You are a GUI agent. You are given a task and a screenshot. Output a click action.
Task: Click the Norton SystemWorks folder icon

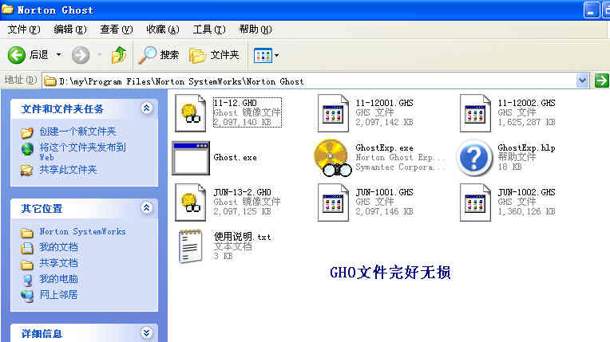click(27, 233)
